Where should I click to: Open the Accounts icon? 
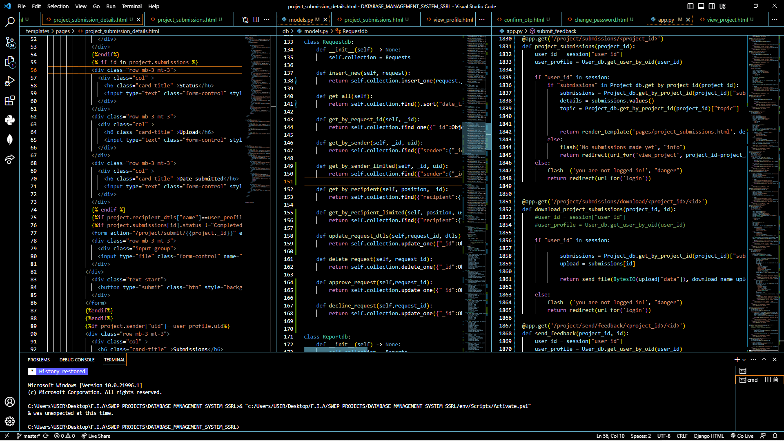point(10,402)
